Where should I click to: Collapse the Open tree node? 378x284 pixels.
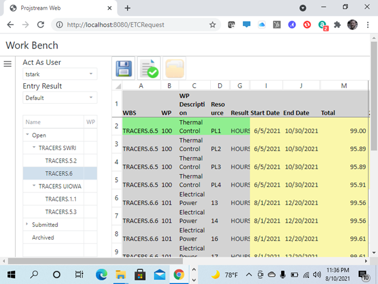(27, 135)
